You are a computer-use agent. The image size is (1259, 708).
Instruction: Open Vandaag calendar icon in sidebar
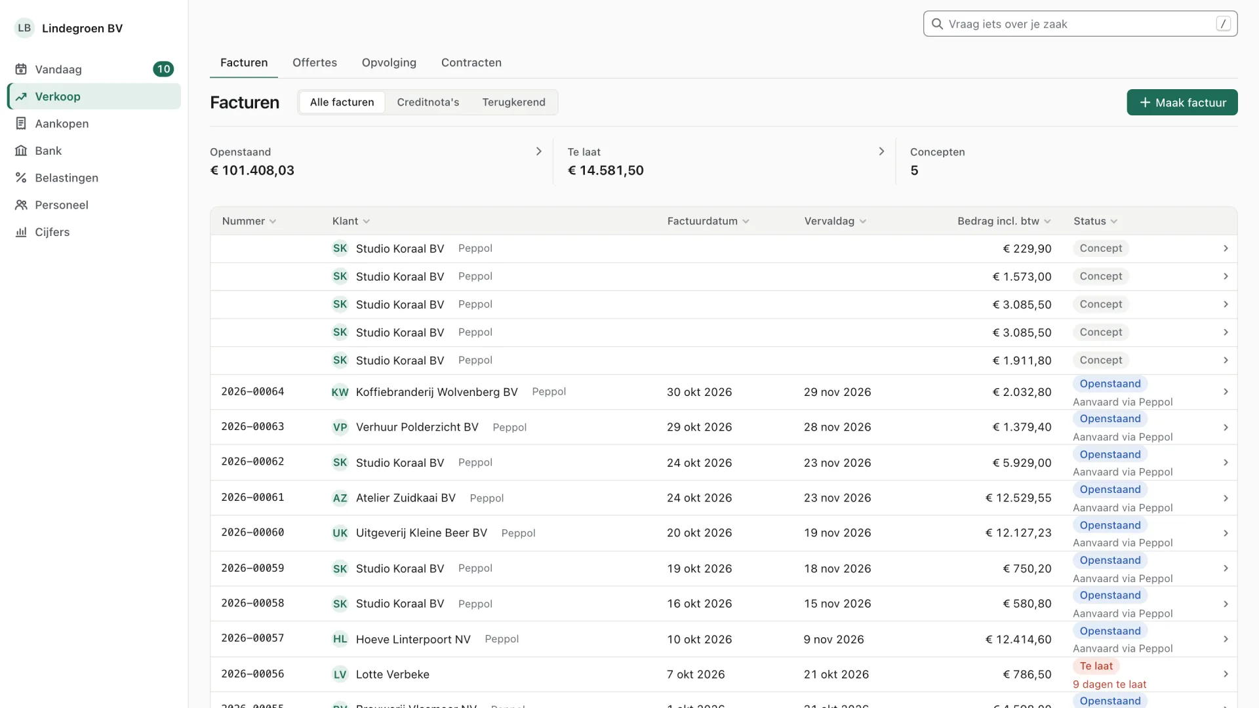(x=21, y=69)
